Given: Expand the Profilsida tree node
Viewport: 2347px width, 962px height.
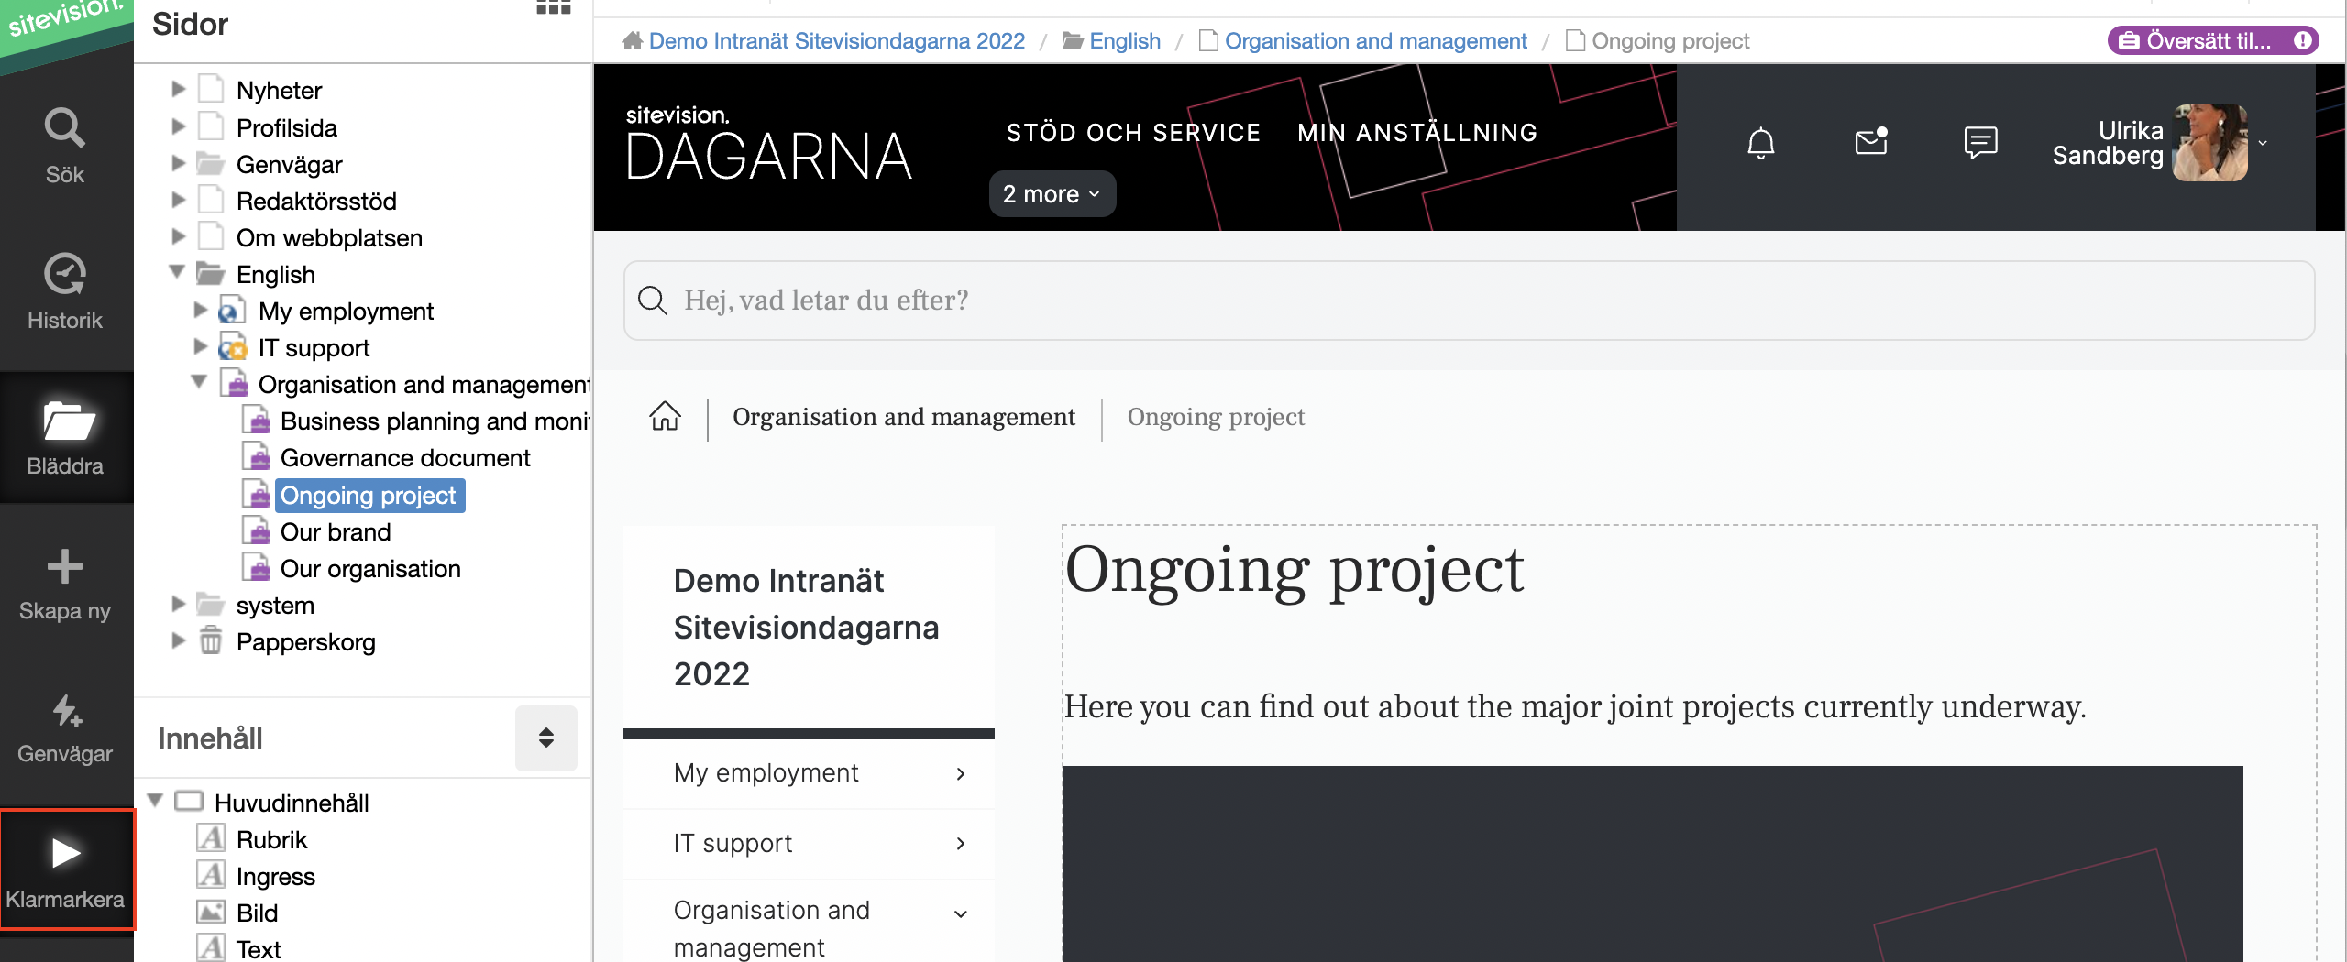Looking at the screenshot, I should [x=179, y=126].
